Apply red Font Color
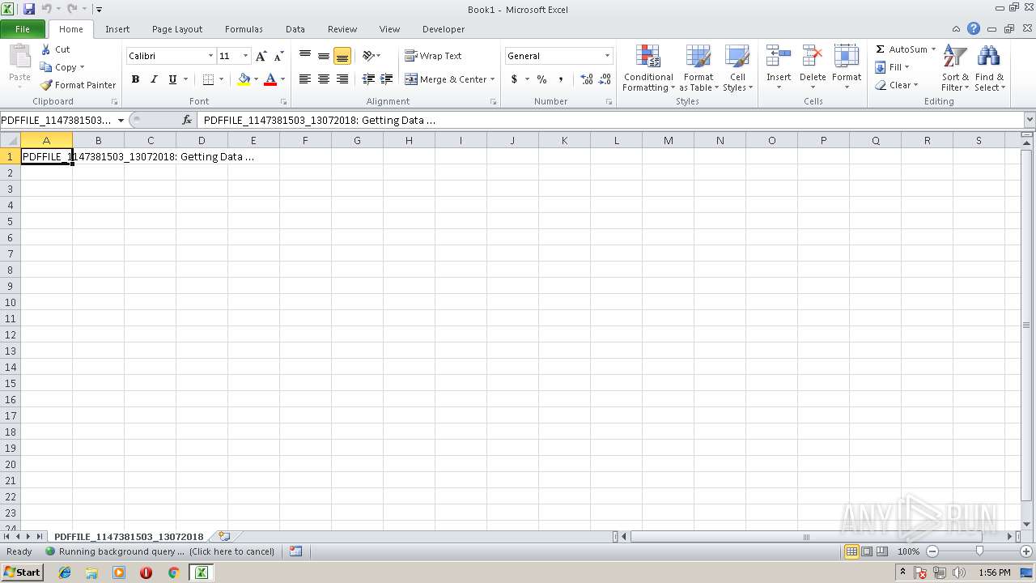The width and height of the screenshot is (1036, 583). pos(270,79)
